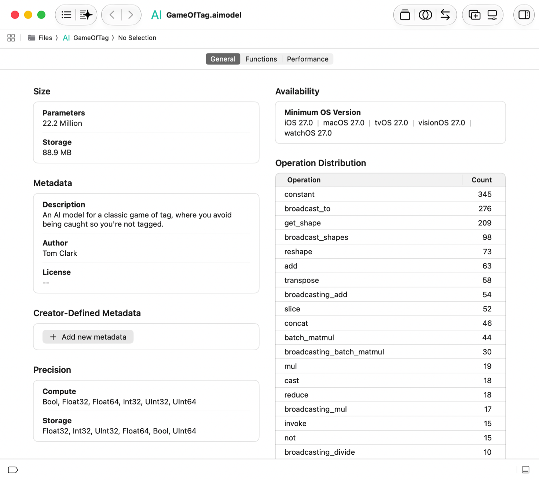This screenshot has height=480, width=539.
Task: Go back with the left chevron
Action: (112, 15)
